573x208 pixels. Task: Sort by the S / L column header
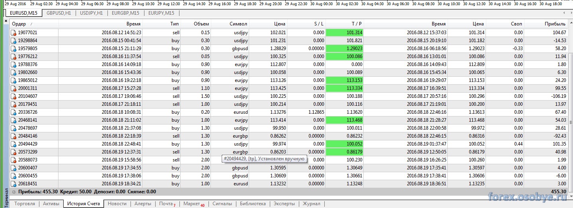click(307, 24)
